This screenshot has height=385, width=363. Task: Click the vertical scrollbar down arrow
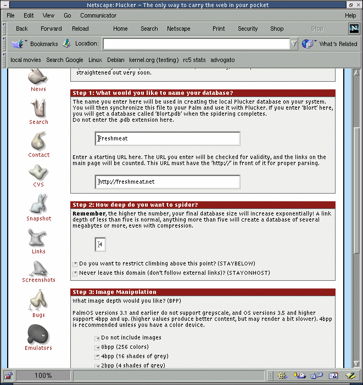point(356,364)
